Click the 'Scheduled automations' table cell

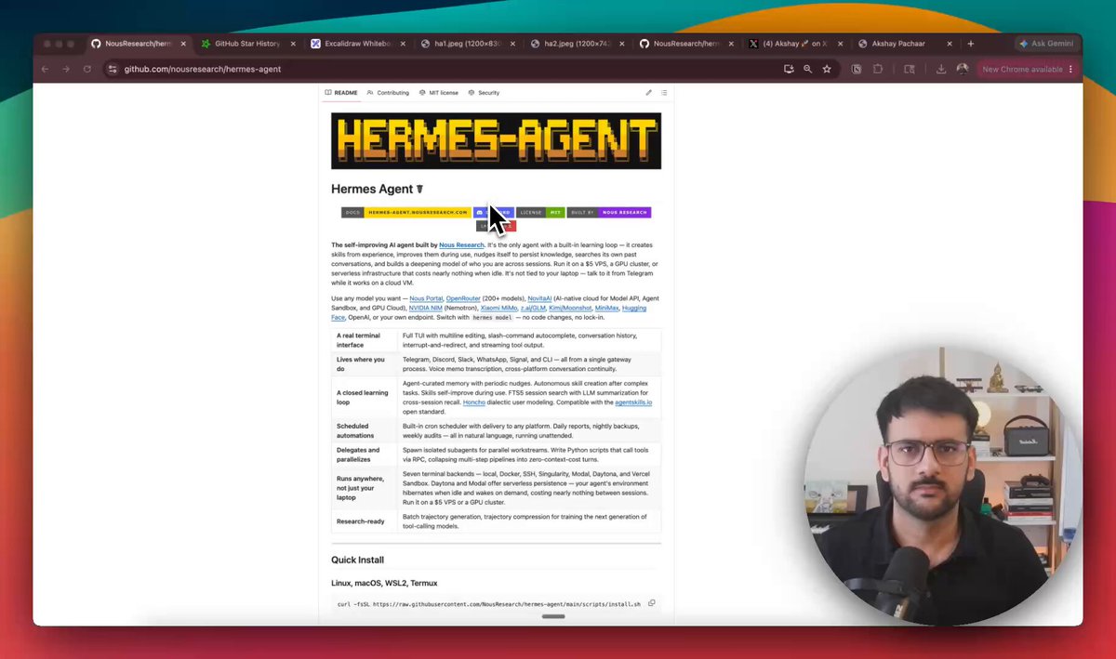point(365,430)
